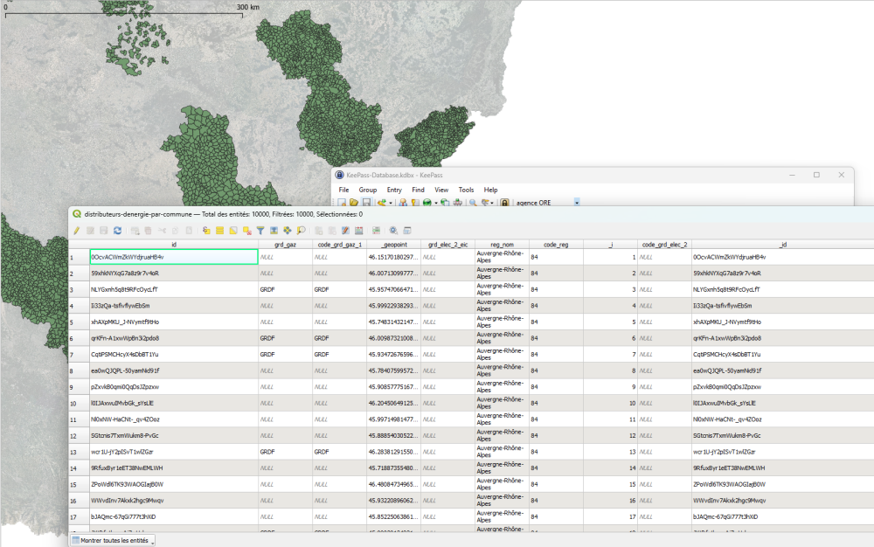Zoom map to selected rows
Viewport: 874px width, 547px height.
point(301,231)
